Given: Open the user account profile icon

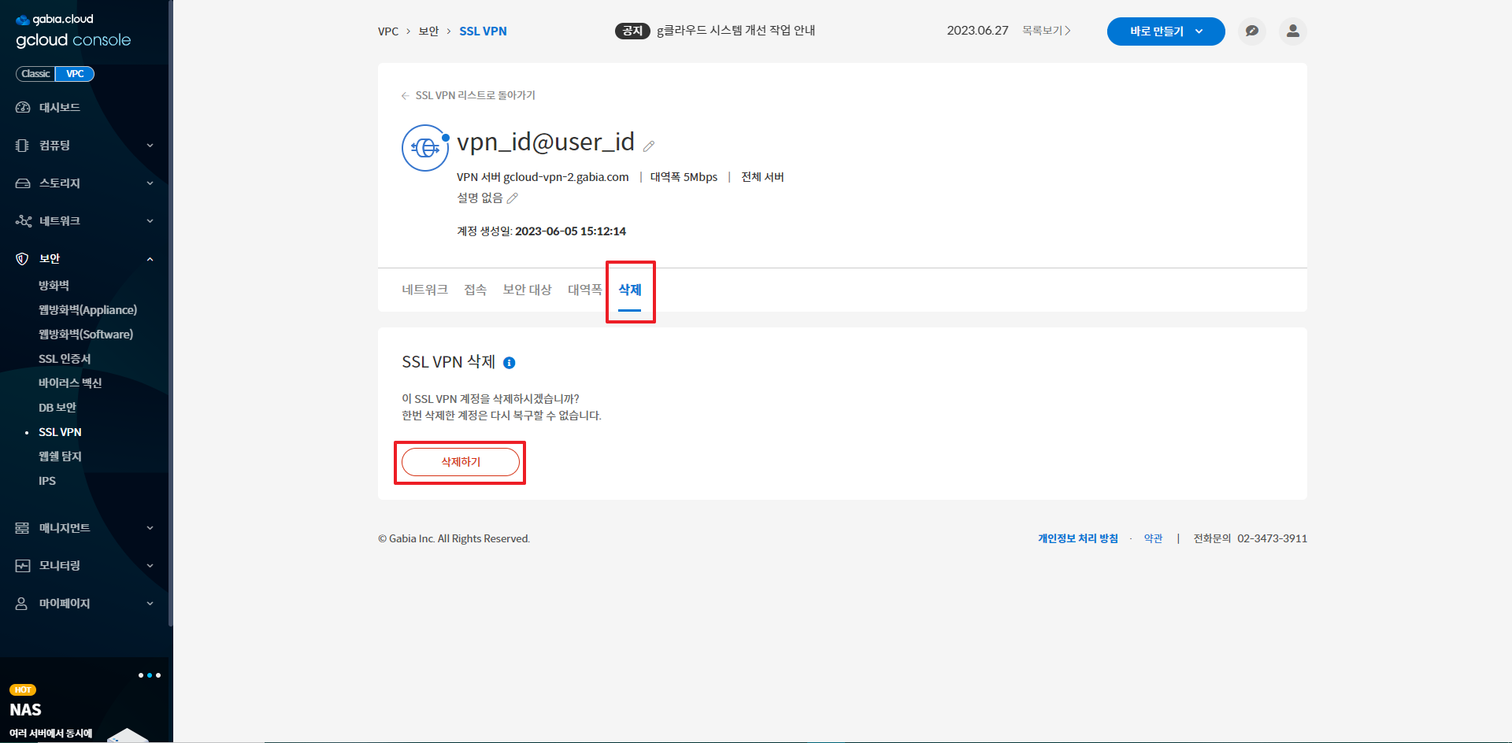Looking at the screenshot, I should pyautogui.click(x=1292, y=31).
